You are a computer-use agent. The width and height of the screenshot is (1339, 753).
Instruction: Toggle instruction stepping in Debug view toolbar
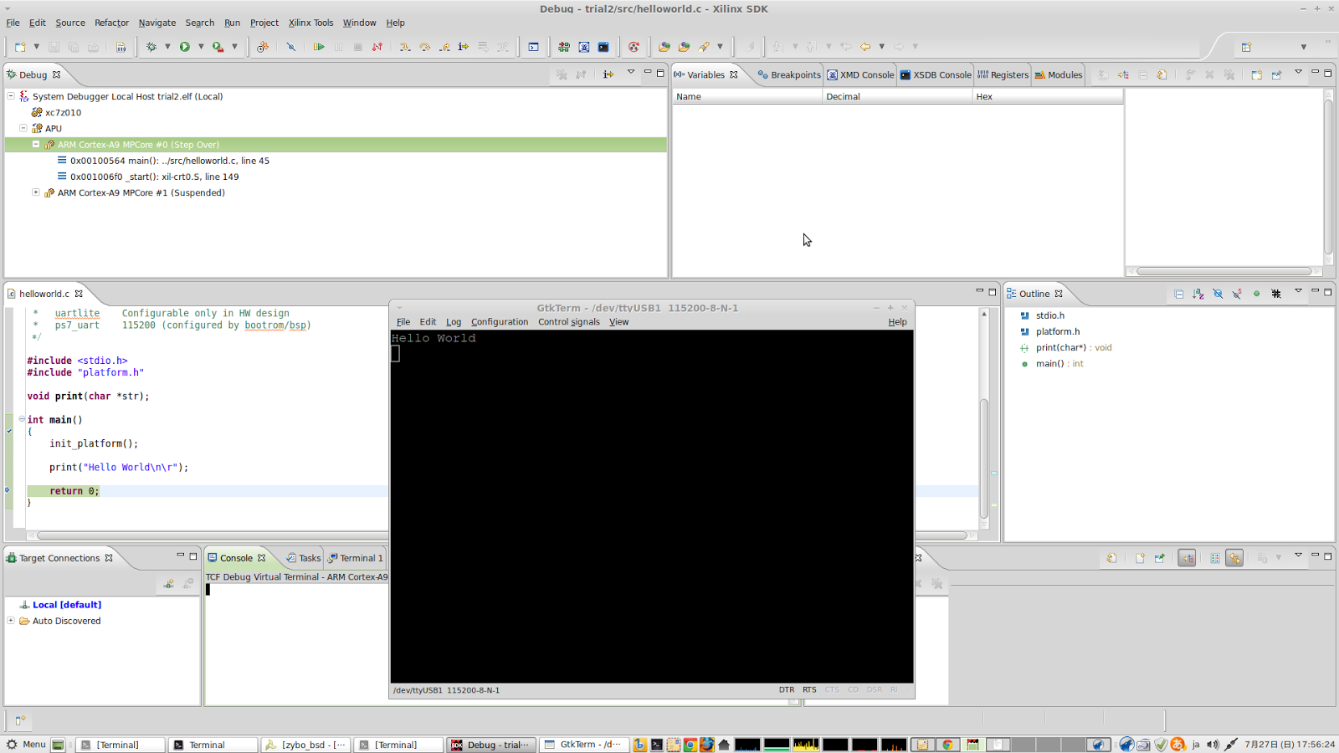pyautogui.click(x=608, y=74)
